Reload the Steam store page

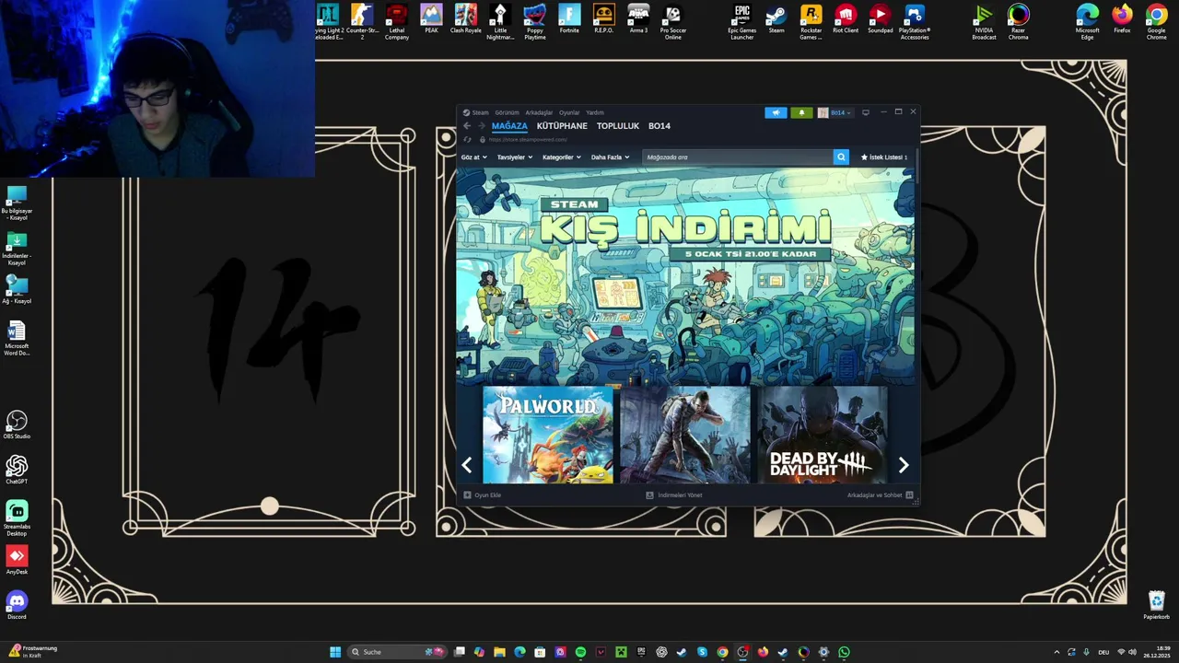467,140
